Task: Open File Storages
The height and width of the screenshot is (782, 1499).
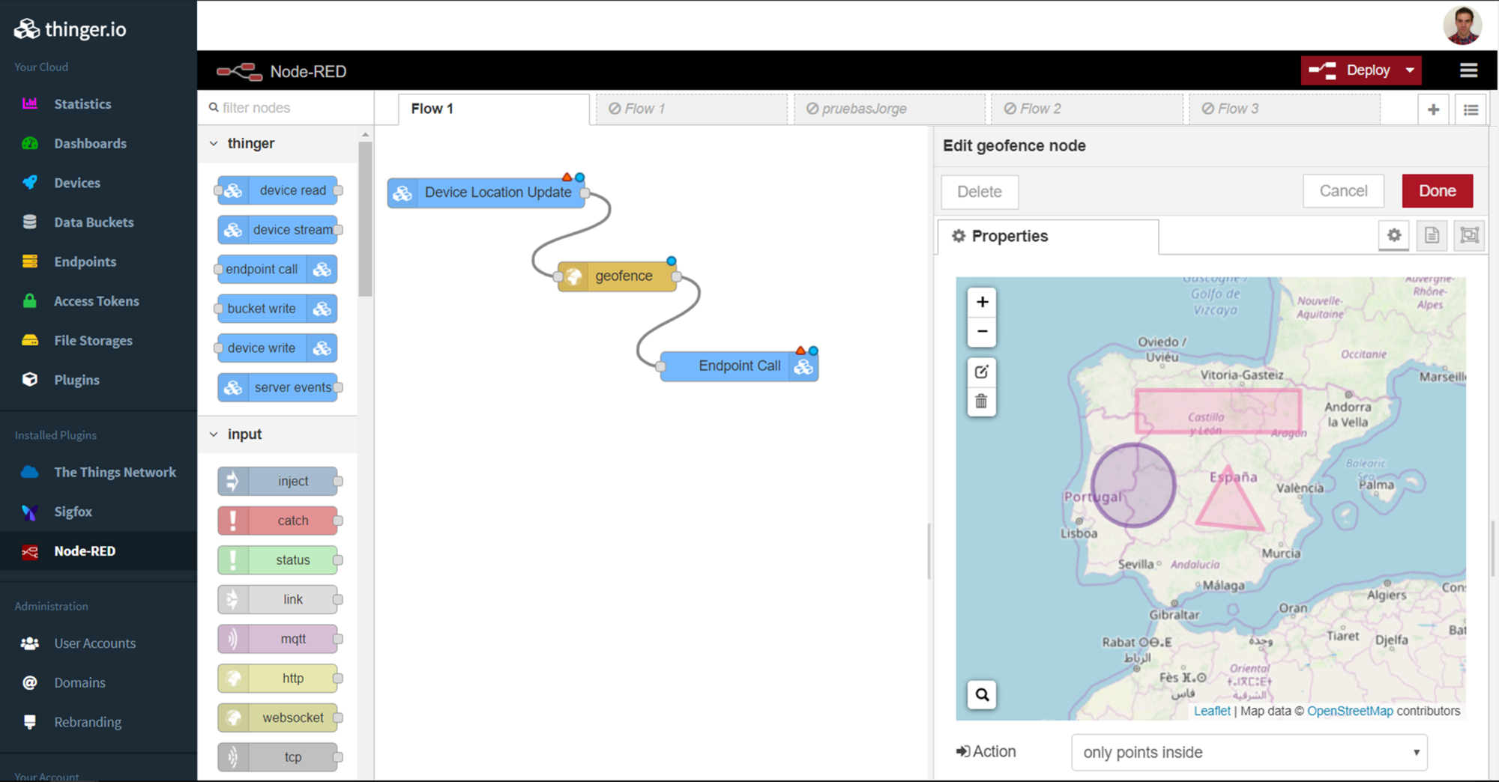Action: click(93, 341)
